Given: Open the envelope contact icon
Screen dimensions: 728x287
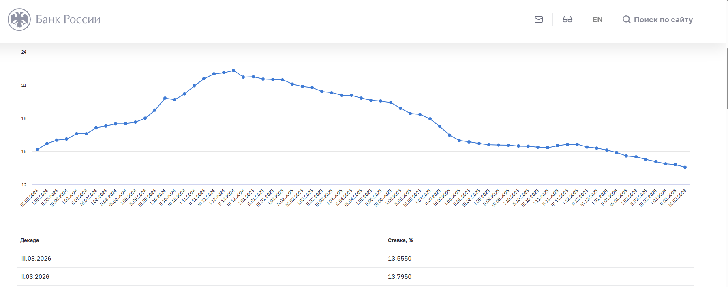Looking at the screenshot, I should [538, 19].
